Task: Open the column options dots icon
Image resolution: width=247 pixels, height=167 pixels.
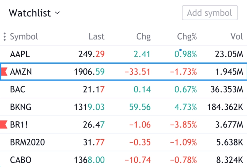Action: pyautogui.click(x=4, y=37)
